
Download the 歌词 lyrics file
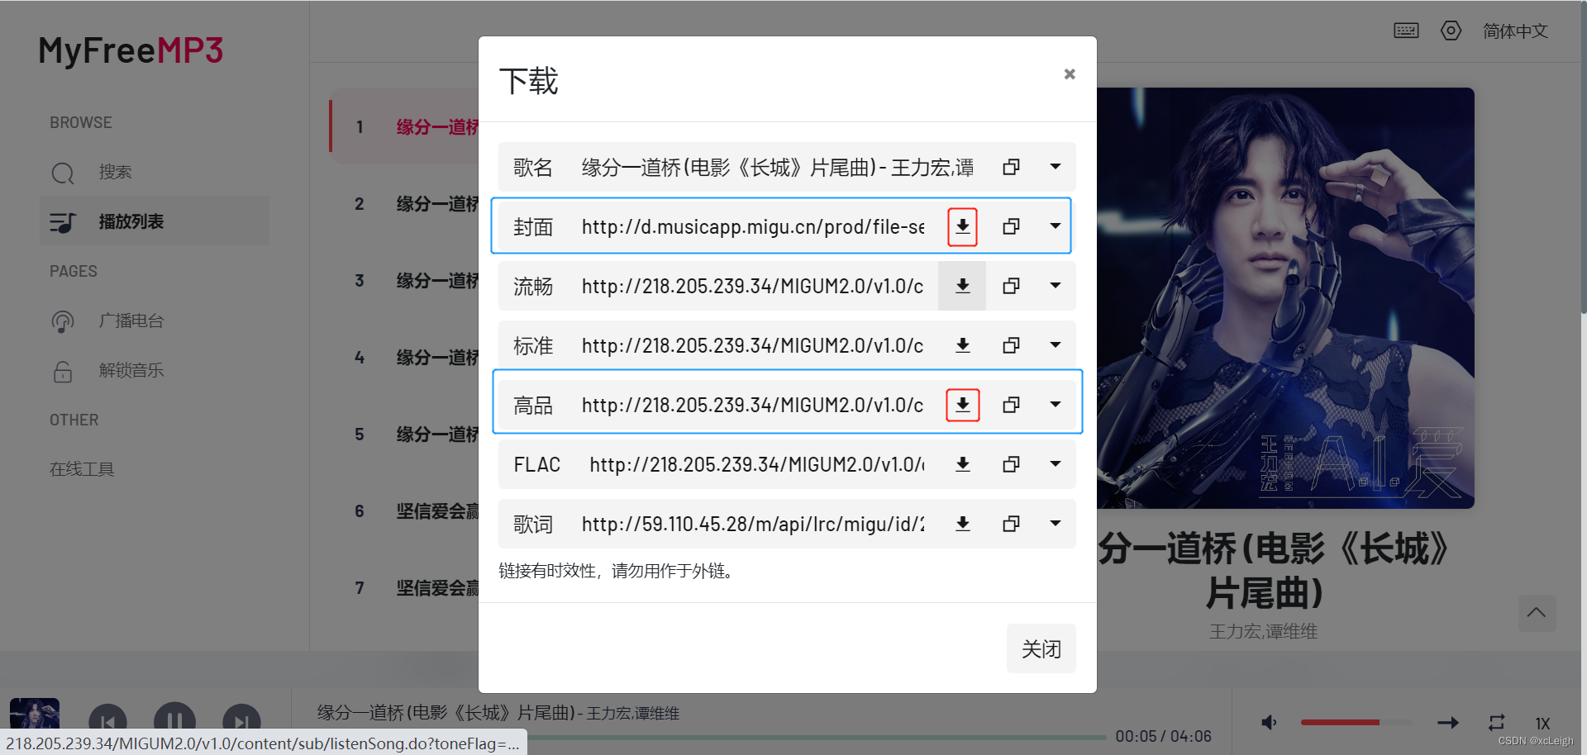[x=962, y=524]
